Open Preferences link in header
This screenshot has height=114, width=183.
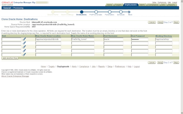tap(162, 2)
